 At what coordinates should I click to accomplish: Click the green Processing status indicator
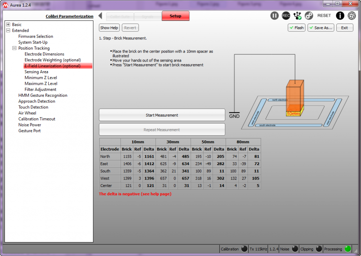pos(348,249)
